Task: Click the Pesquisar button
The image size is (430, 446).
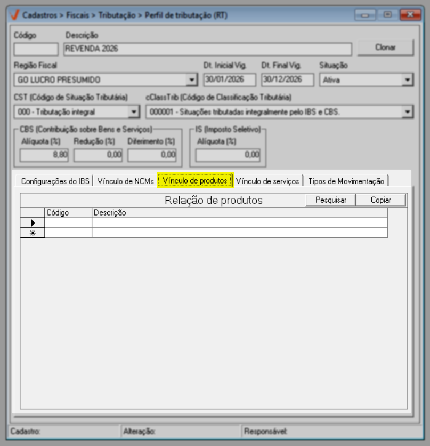Action: pos(330,200)
